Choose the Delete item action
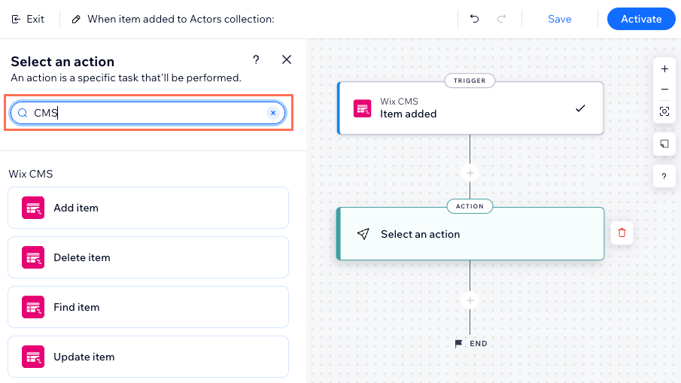 148,257
